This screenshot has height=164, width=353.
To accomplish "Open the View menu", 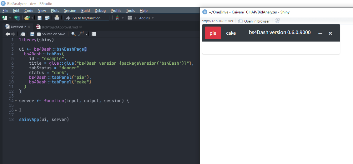I will [42, 11].
